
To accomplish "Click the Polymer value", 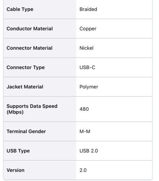I will pos(89,87).
